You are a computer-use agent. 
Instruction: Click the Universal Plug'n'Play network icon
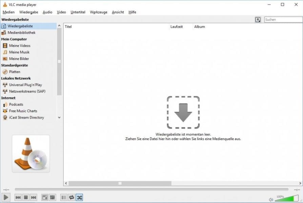(x=5, y=85)
